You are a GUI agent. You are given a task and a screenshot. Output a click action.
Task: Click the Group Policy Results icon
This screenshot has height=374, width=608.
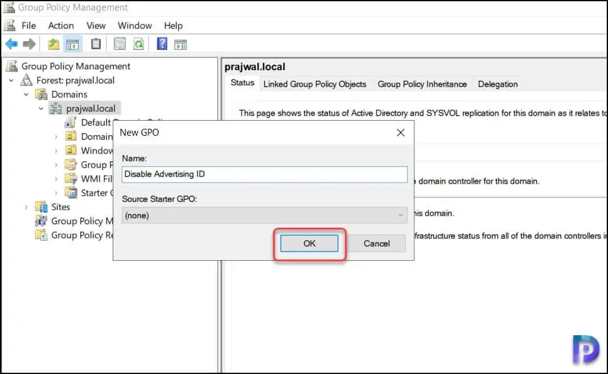coord(41,235)
